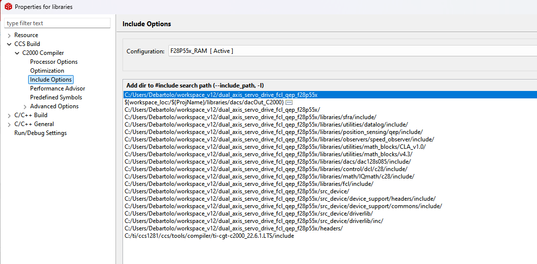Open the Performance Advisor page
This screenshot has height=264, width=537.
[57, 88]
